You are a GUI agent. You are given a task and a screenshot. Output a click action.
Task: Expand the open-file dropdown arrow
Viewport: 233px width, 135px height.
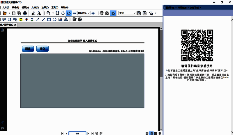[9, 13]
